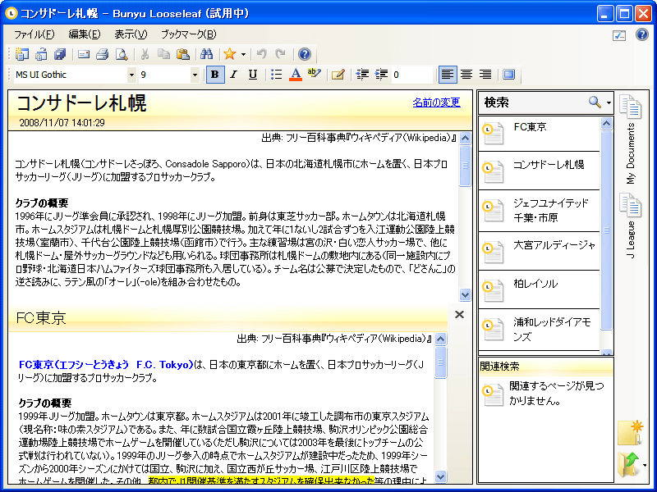Click the yellow highlighted sentence in the FC東京 article
The image size is (657, 492).
[261, 481]
